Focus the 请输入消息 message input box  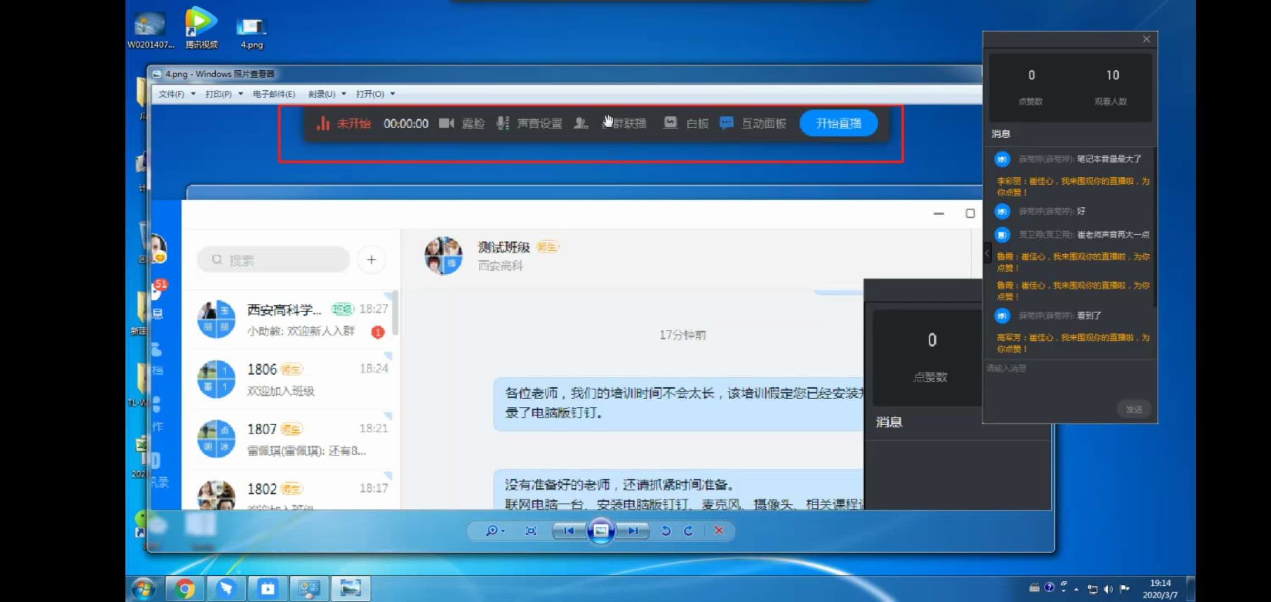point(1069,379)
